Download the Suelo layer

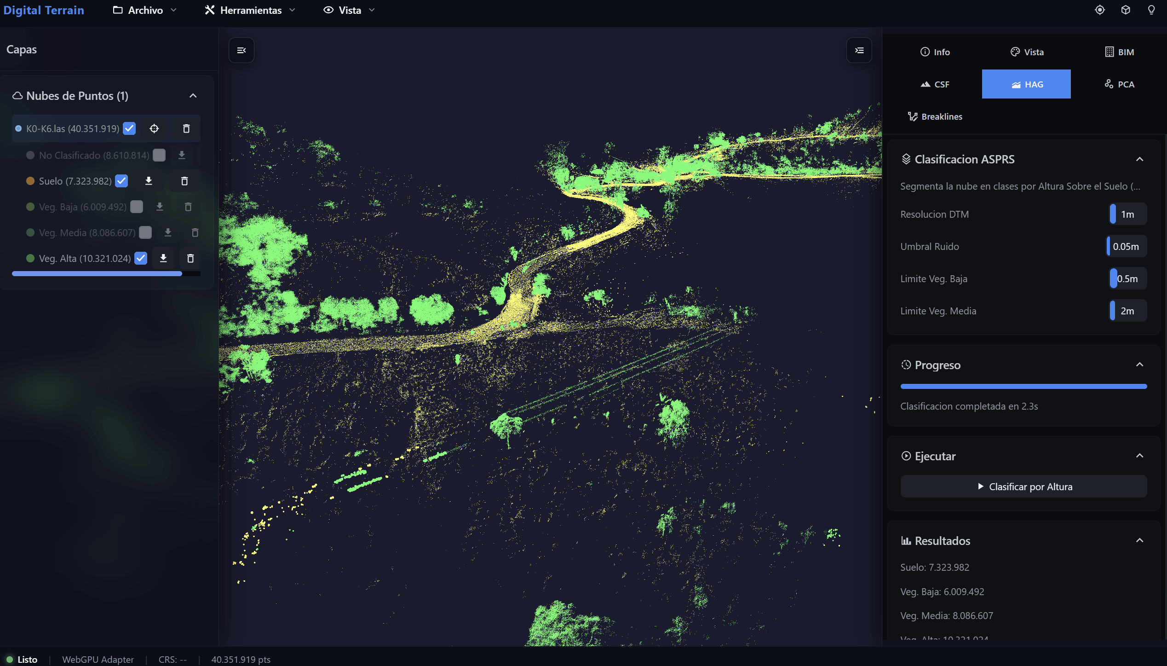pos(149,181)
